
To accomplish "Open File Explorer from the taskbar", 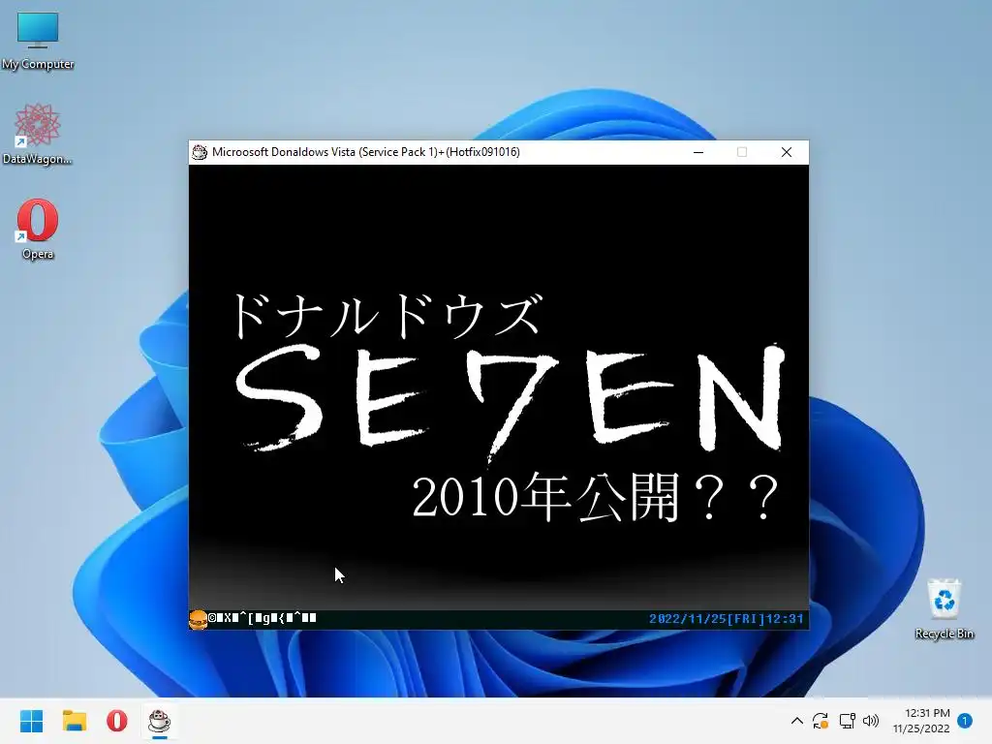I will [74, 721].
